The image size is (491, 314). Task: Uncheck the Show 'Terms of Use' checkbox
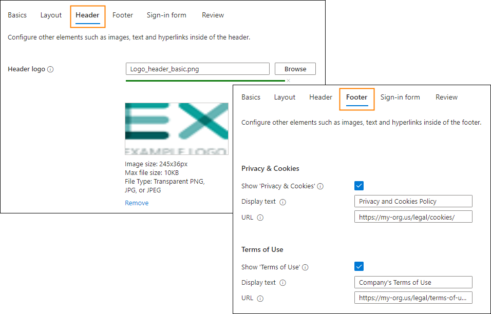(359, 266)
